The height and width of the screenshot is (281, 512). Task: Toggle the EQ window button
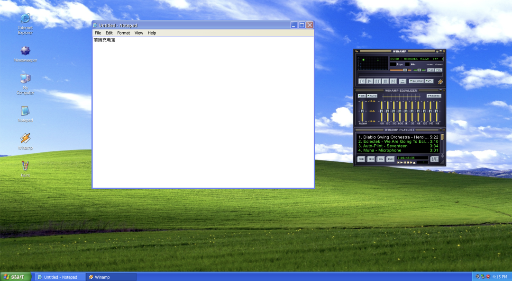pos(431,70)
